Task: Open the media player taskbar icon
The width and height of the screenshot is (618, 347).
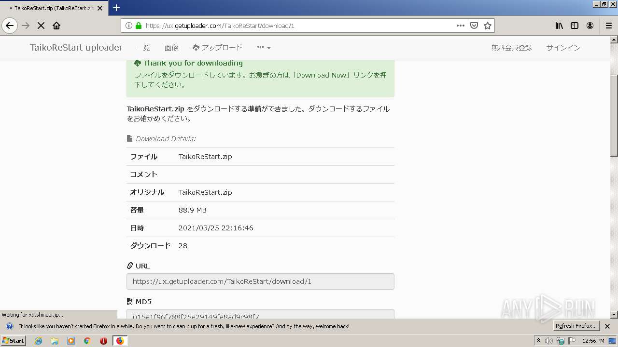Action: [x=71, y=341]
